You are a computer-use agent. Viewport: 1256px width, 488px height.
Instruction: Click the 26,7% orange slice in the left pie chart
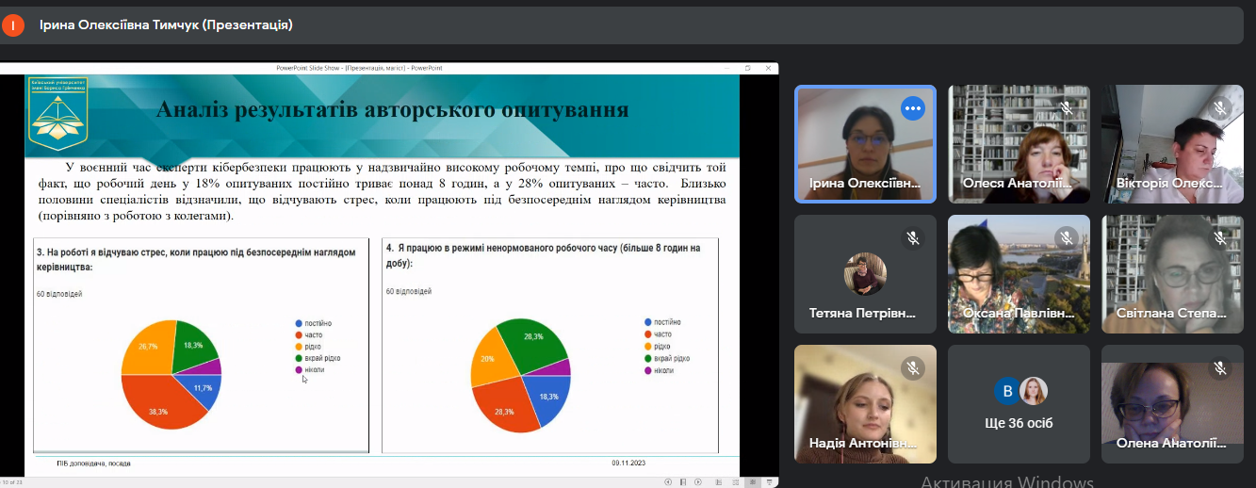coord(149,347)
